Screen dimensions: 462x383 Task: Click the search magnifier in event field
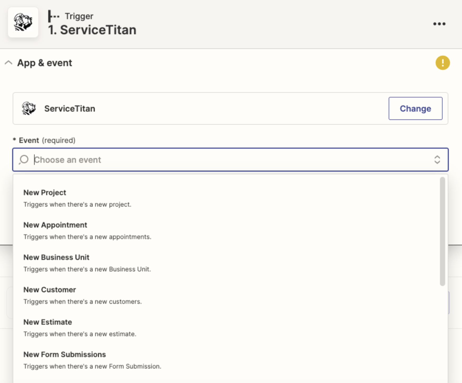24,160
